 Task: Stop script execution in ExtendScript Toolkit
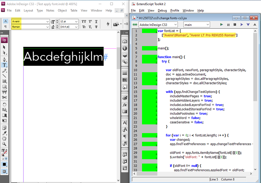235,25
